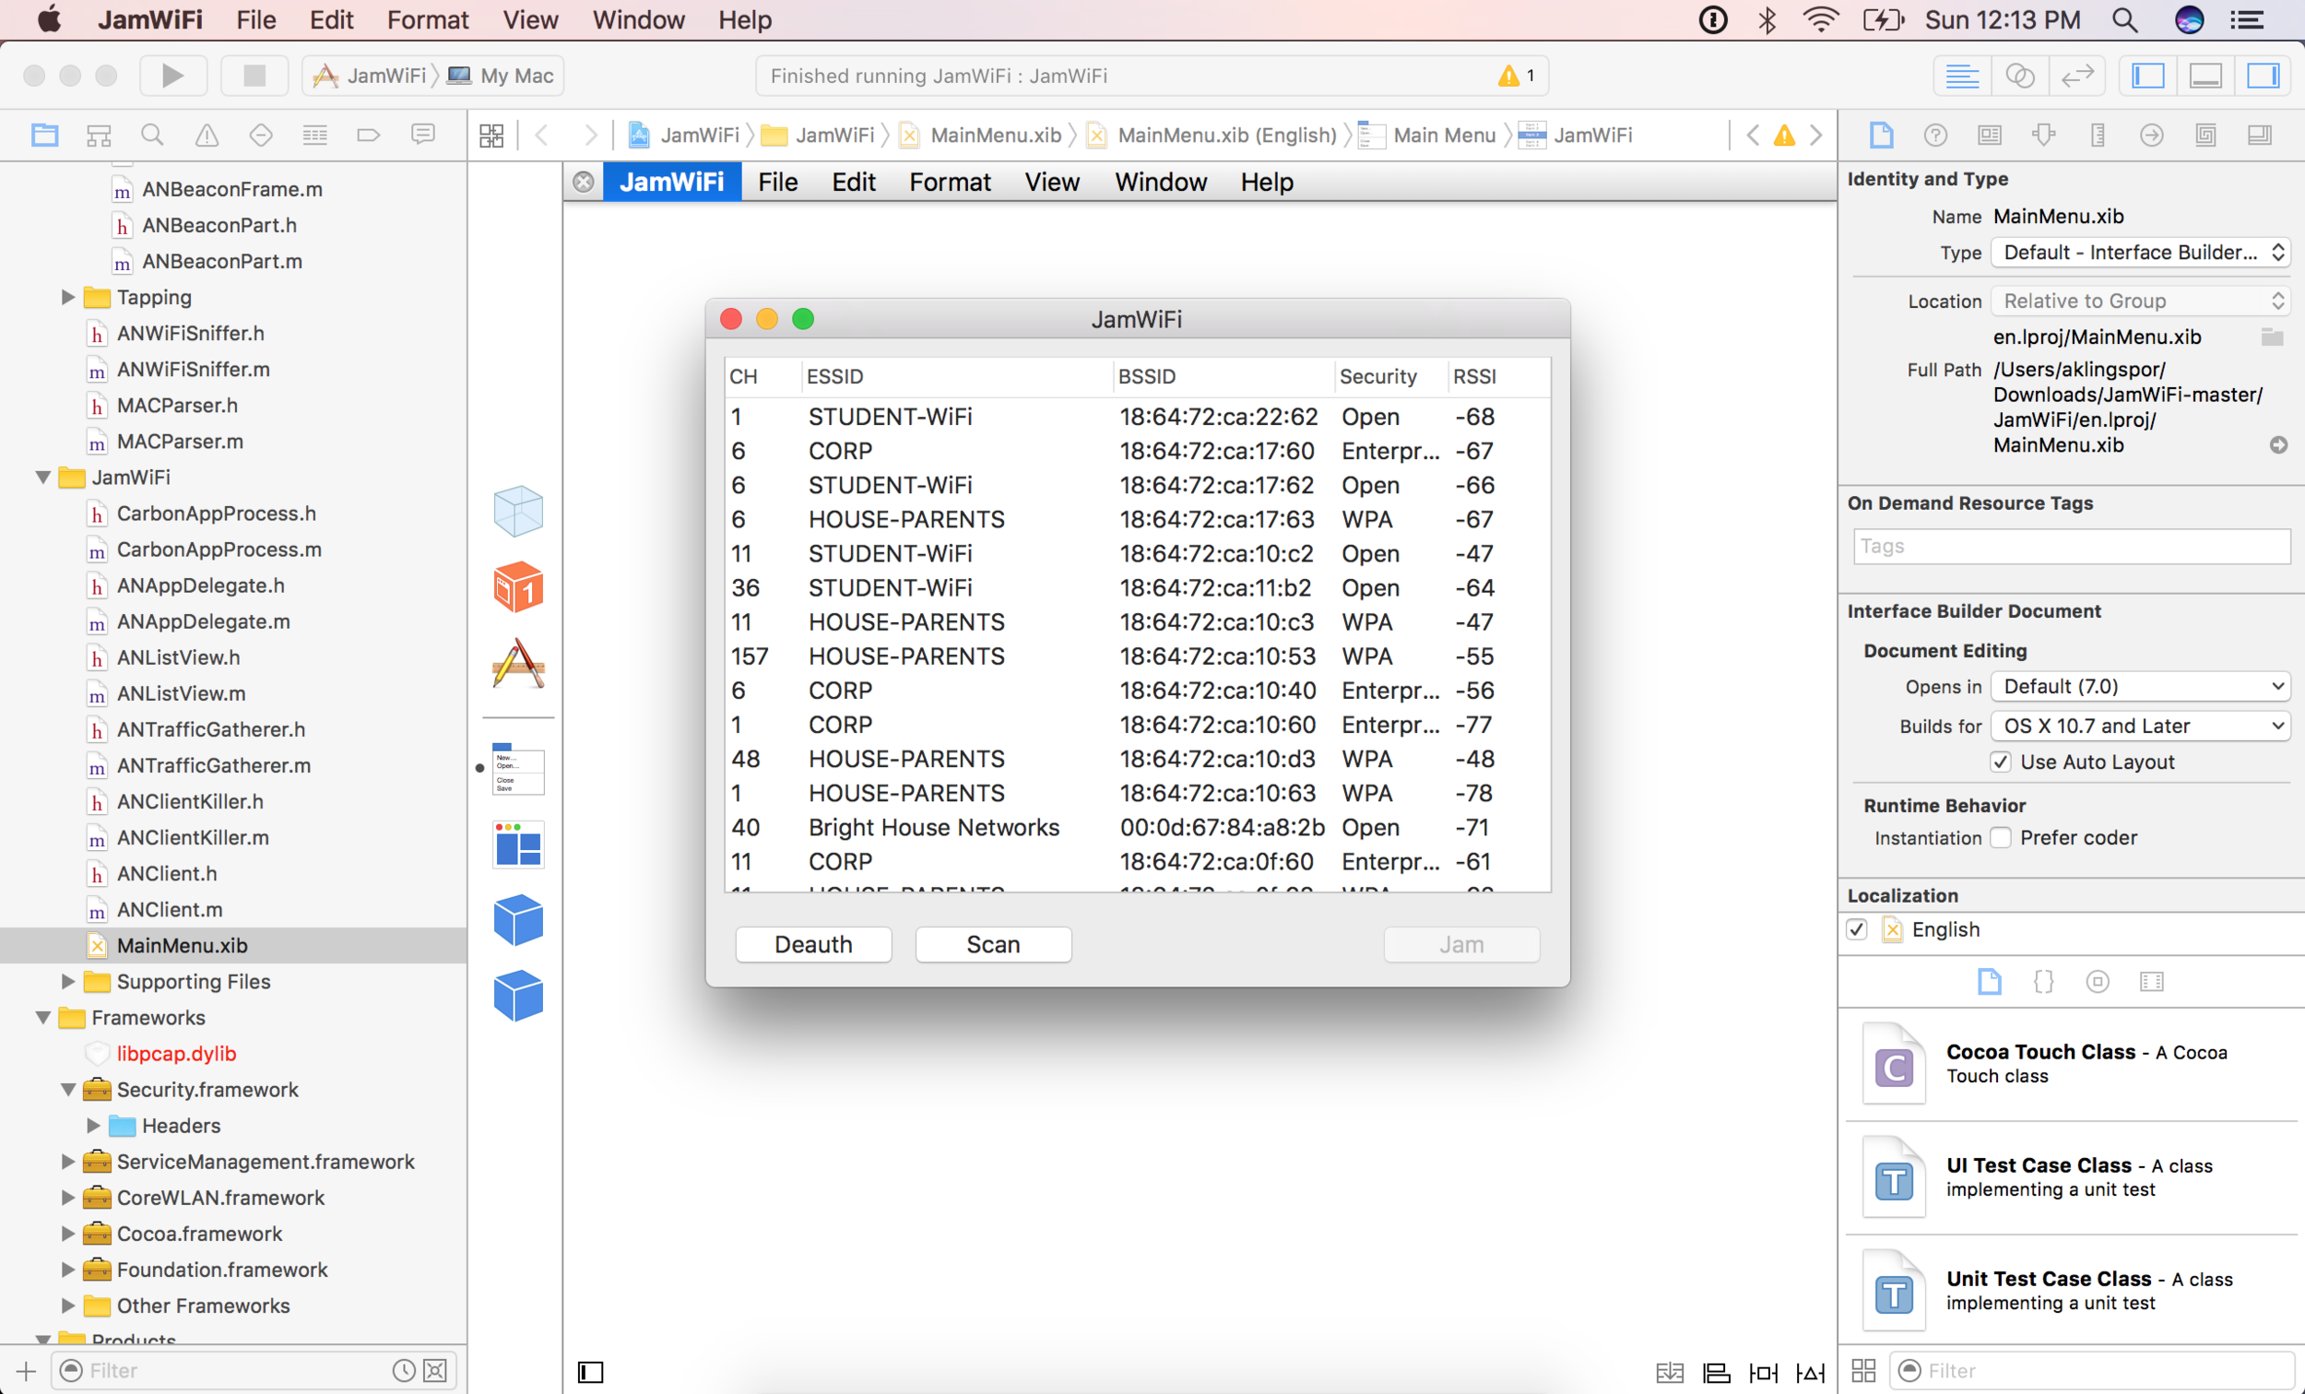Show the Size inspector ruler icon
Screen dimensions: 2305x1394
click(x=2098, y=136)
